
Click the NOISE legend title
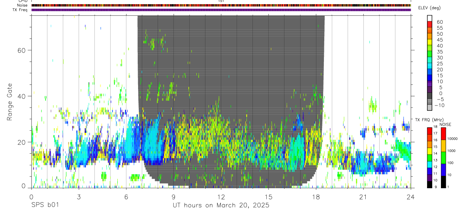pos(445,124)
